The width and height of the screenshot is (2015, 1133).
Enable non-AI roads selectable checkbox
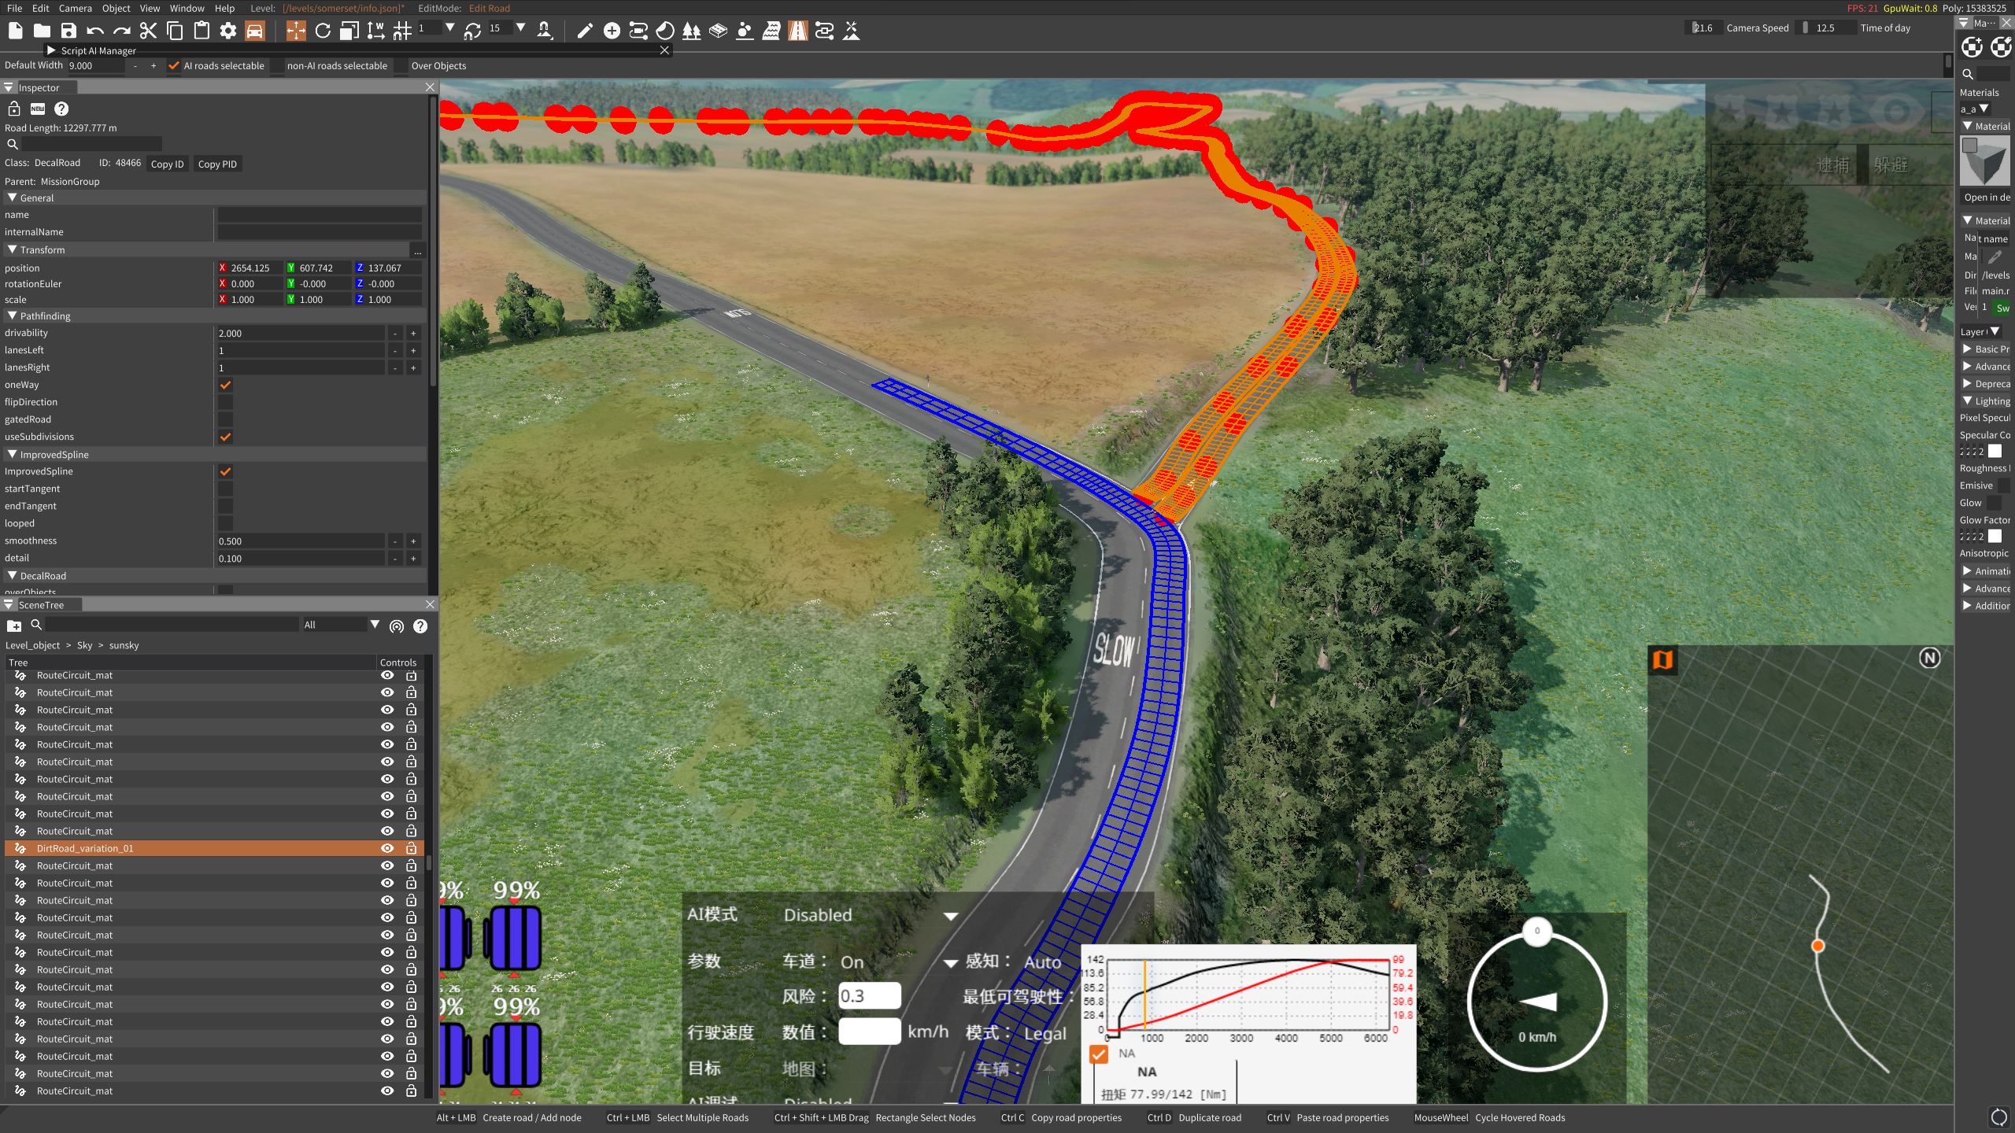click(277, 66)
